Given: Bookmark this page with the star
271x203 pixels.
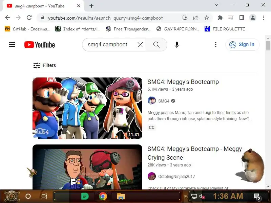Looking at the screenshot, I should click(x=207, y=18).
